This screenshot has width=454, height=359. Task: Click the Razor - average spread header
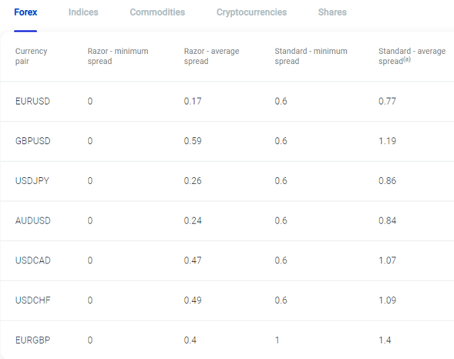tap(211, 56)
